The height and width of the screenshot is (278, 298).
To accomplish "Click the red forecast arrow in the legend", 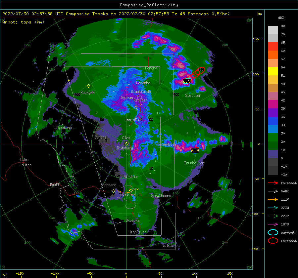I will pos(273,183).
